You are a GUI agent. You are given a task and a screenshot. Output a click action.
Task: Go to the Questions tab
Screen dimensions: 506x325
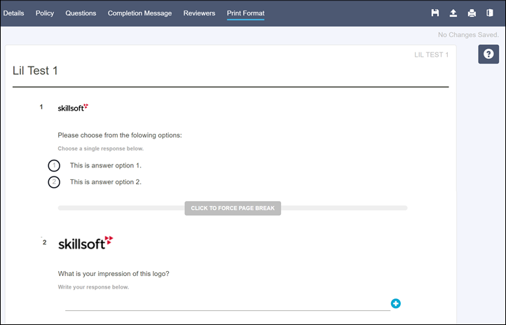coord(81,13)
